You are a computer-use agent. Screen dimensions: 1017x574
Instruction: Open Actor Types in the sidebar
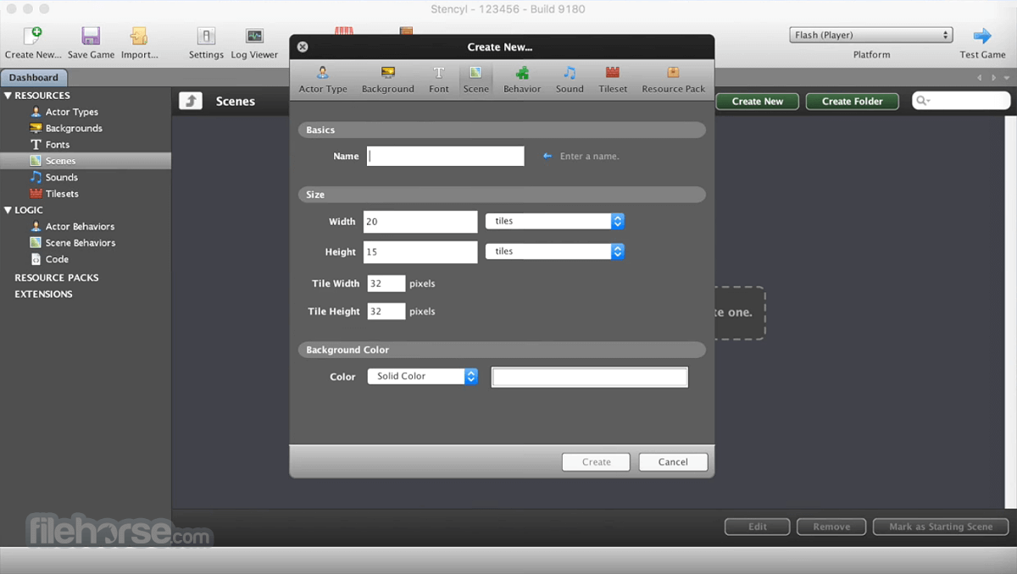[x=72, y=112]
